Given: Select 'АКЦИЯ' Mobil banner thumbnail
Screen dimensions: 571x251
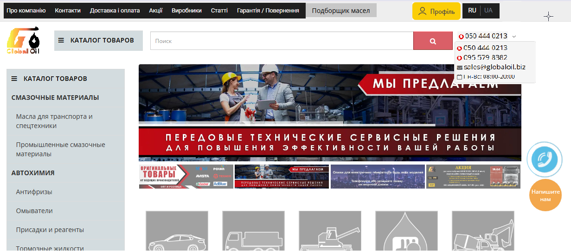Looking at the screenshot, I should coord(473,177).
